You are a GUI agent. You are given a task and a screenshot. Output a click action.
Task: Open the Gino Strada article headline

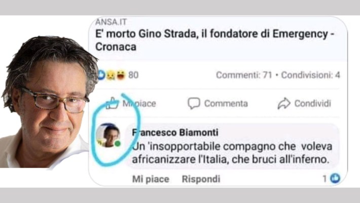(214, 40)
